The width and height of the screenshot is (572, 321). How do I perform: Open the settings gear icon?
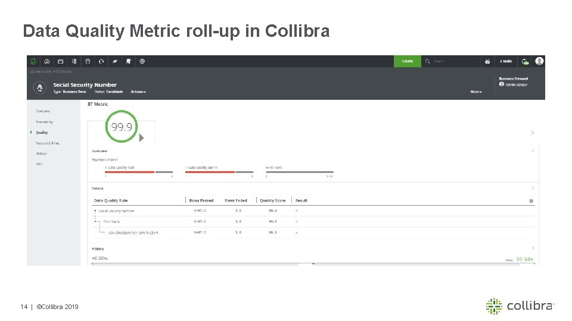tap(142, 61)
